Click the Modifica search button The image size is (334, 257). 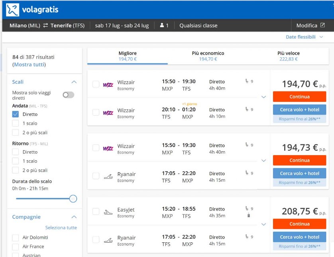click(310, 25)
